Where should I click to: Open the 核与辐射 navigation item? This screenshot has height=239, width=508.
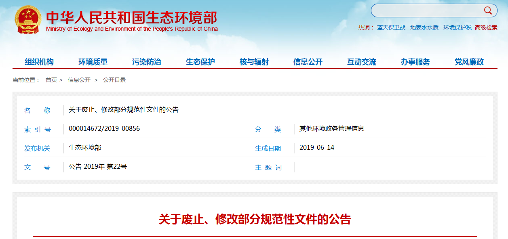pos(254,62)
